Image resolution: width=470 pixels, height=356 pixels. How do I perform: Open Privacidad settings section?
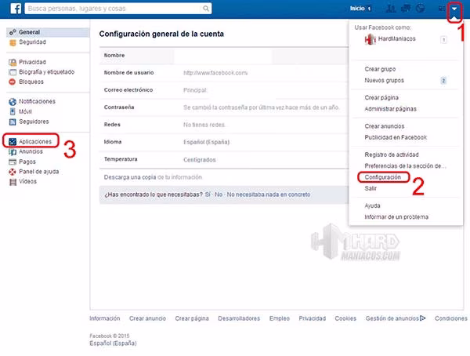[x=32, y=62]
